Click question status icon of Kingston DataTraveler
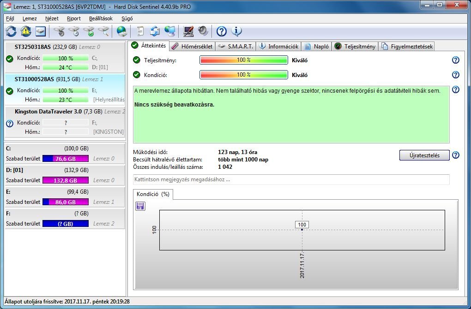Viewport: 471px width, 309px height. [10, 123]
